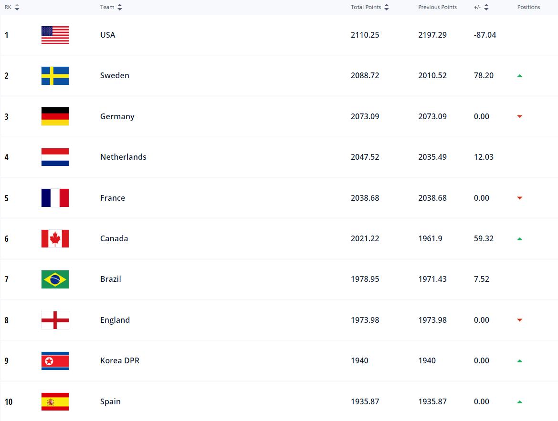Click the Spain flag icon
Viewport: 558px width, 421px height.
55,401
